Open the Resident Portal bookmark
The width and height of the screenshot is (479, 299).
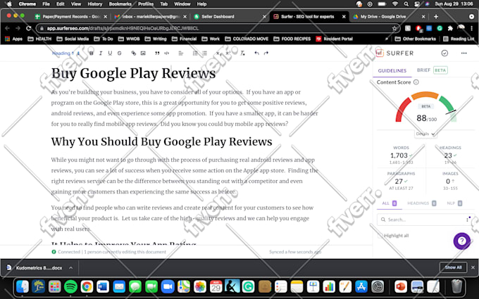click(x=334, y=39)
